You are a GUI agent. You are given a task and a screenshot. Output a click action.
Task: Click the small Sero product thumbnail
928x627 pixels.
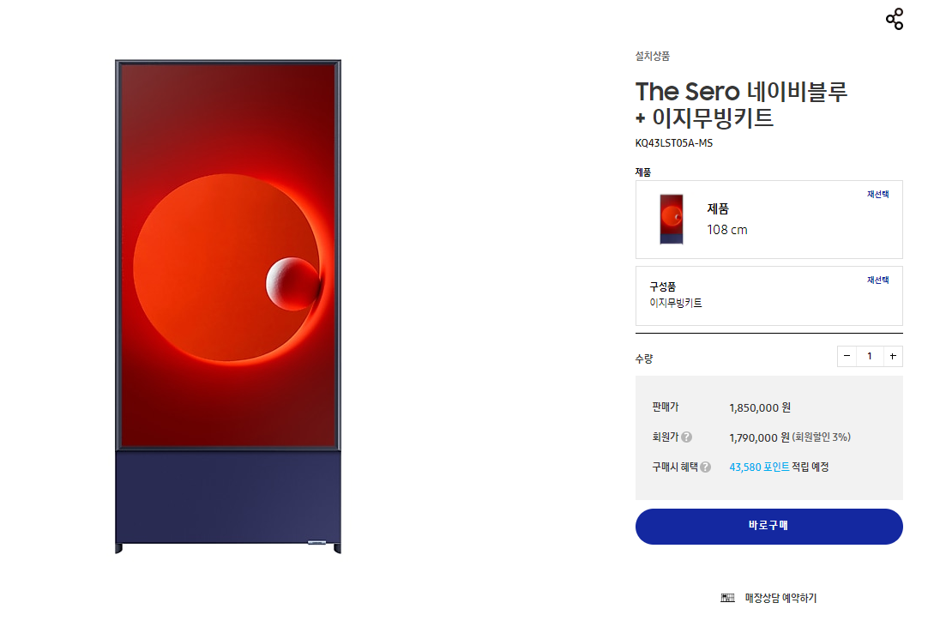click(672, 219)
